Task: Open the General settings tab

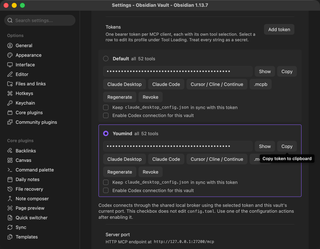Action: click(x=24, y=46)
